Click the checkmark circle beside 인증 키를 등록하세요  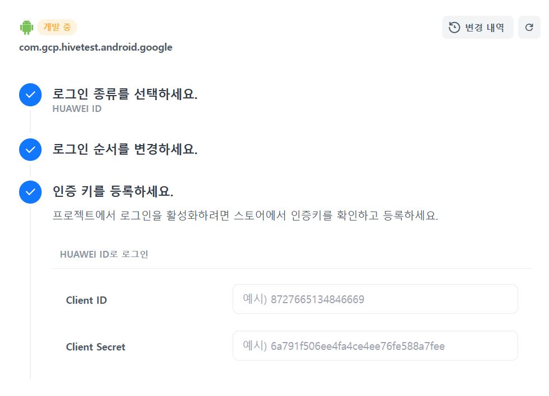pyautogui.click(x=30, y=191)
